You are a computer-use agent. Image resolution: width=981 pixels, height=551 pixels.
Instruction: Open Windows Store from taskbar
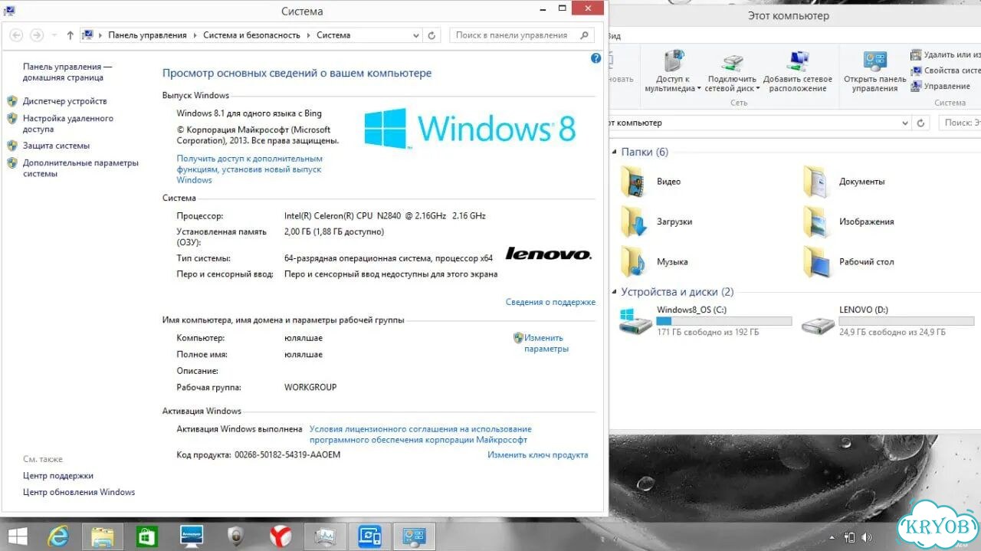[146, 536]
